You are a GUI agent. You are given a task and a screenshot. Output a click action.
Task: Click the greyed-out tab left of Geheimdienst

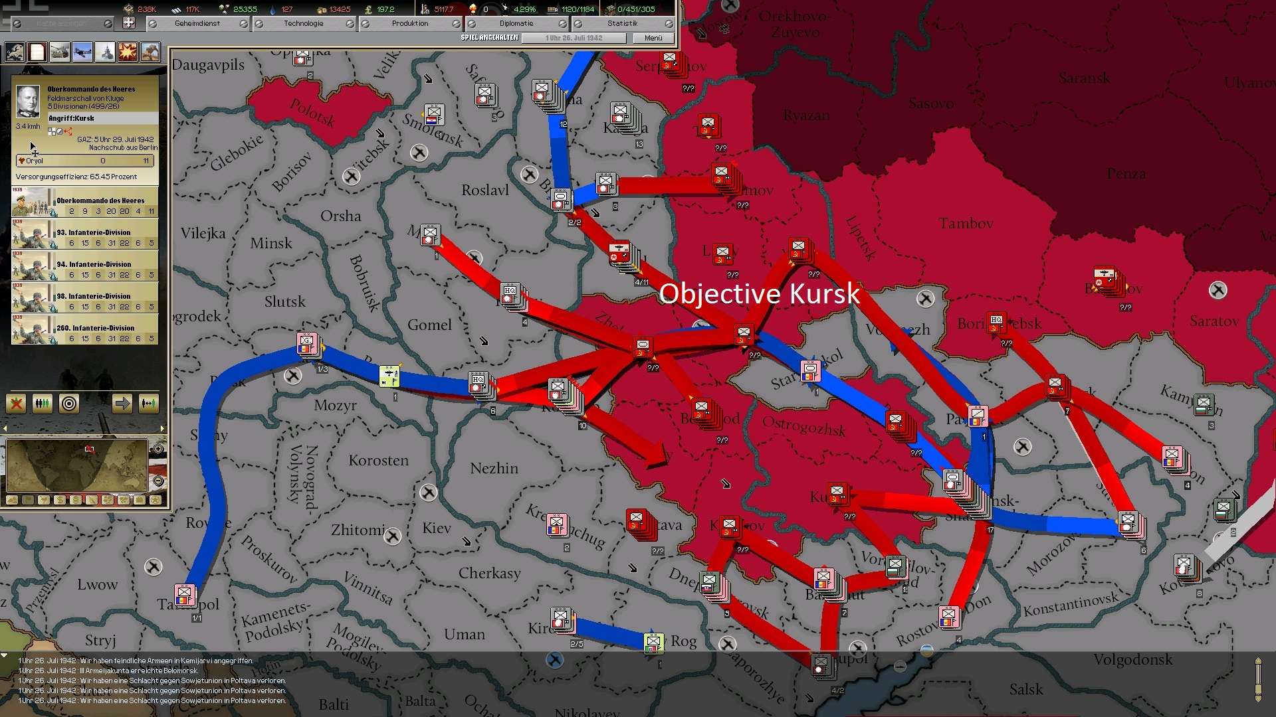(x=62, y=23)
